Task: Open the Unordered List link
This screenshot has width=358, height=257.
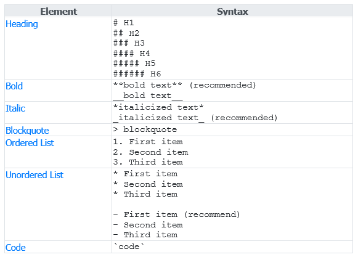Action: pos(35,175)
